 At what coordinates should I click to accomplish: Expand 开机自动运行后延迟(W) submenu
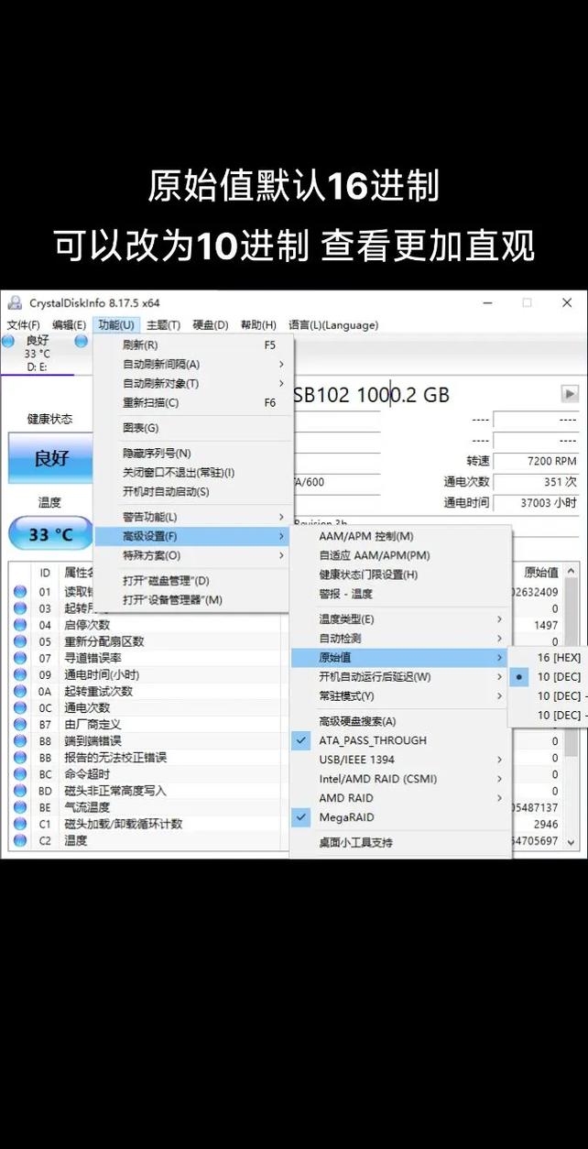tap(400, 677)
